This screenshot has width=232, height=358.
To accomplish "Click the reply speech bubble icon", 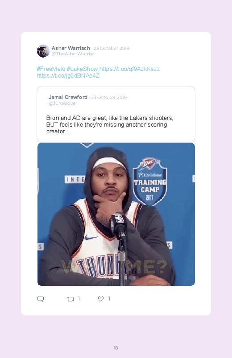I will pyautogui.click(x=41, y=299).
